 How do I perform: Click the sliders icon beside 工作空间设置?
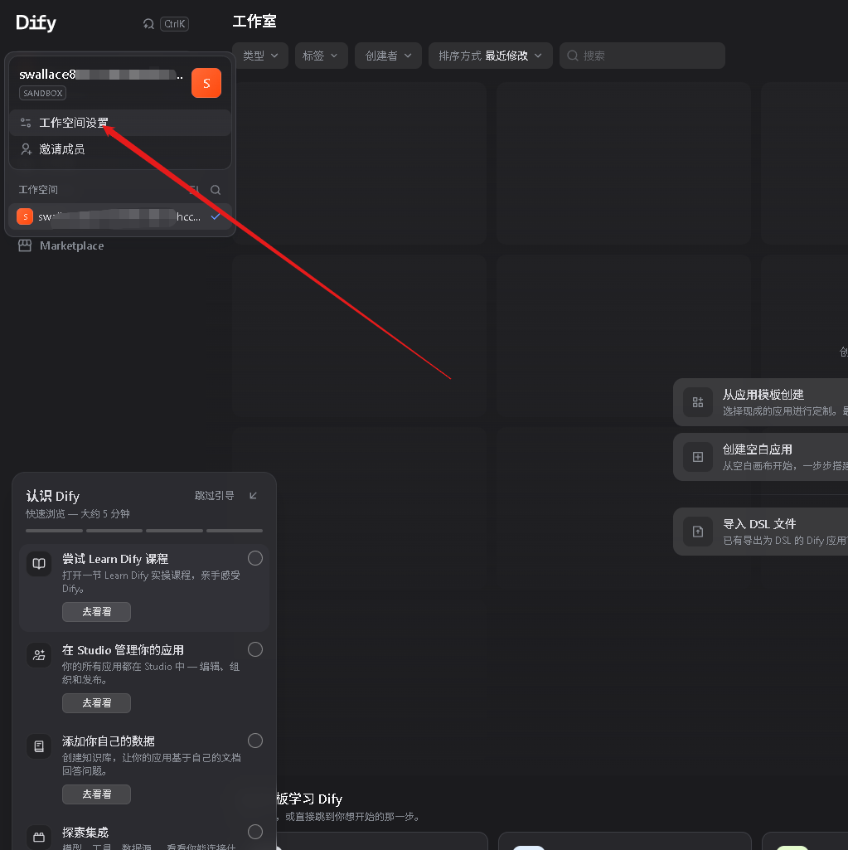(26, 123)
